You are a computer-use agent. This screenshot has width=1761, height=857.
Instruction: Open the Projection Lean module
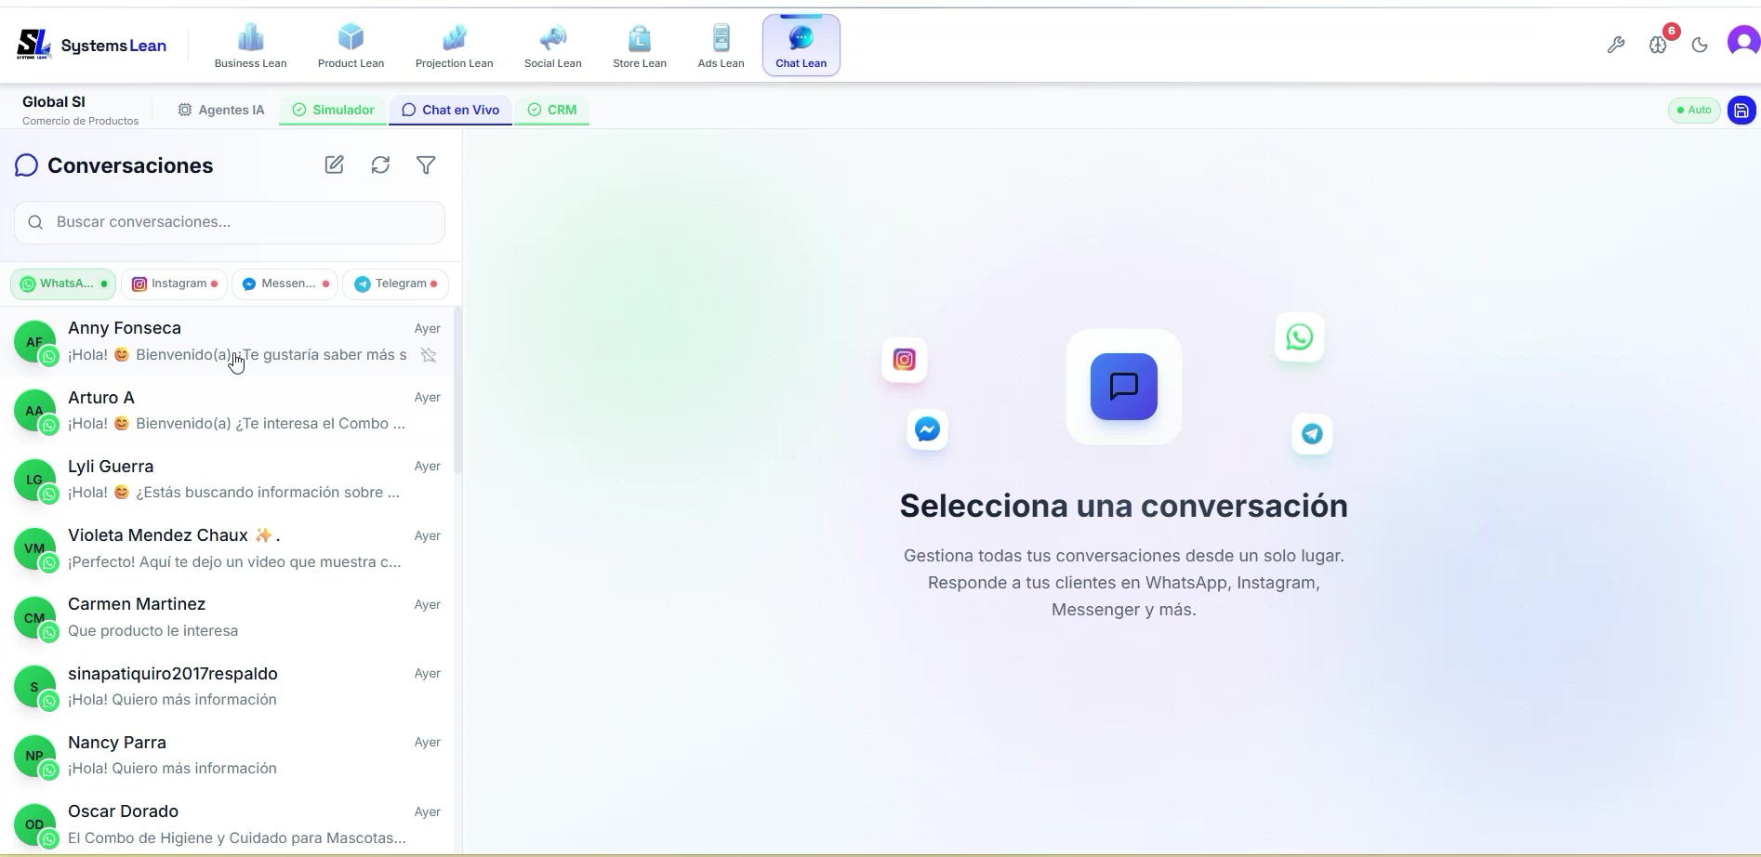pyautogui.click(x=454, y=46)
